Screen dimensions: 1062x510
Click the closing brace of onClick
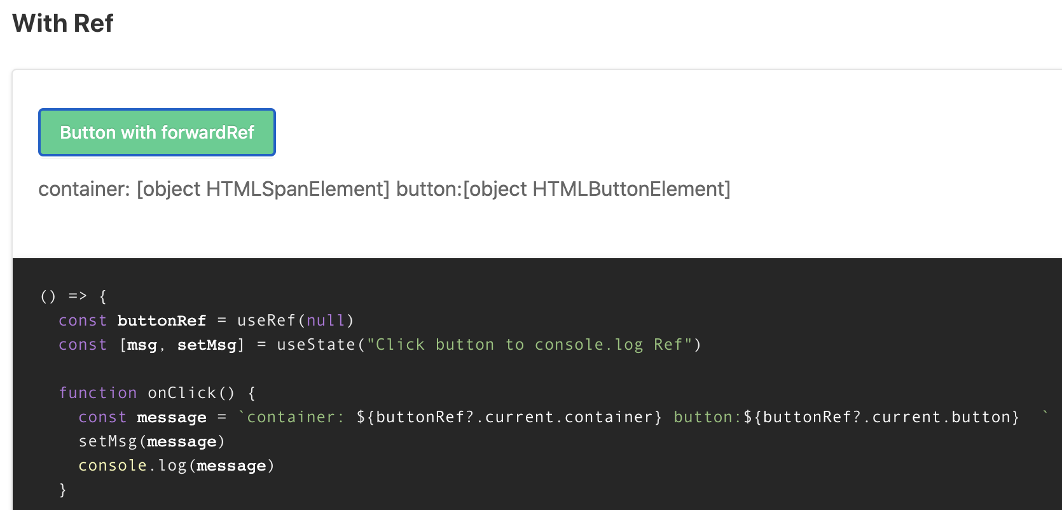click(63, 490)
